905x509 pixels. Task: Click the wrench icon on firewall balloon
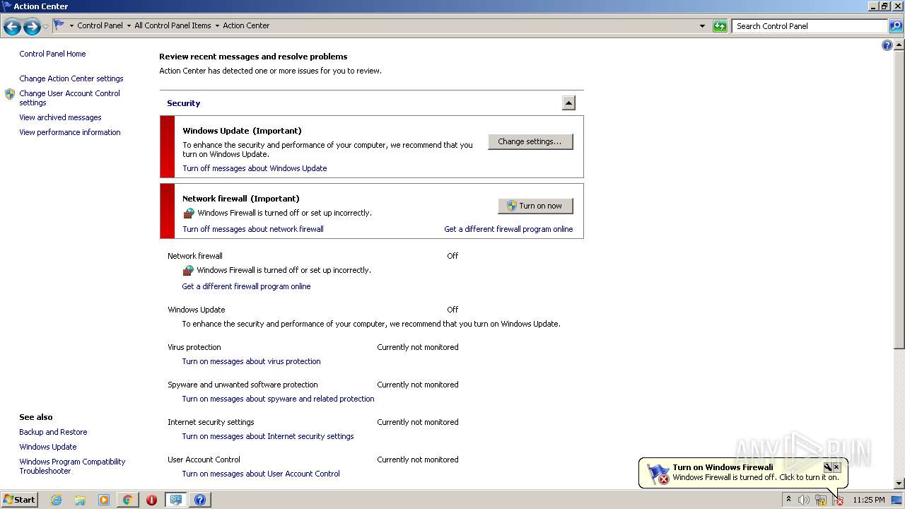click(x=827, y=467)
